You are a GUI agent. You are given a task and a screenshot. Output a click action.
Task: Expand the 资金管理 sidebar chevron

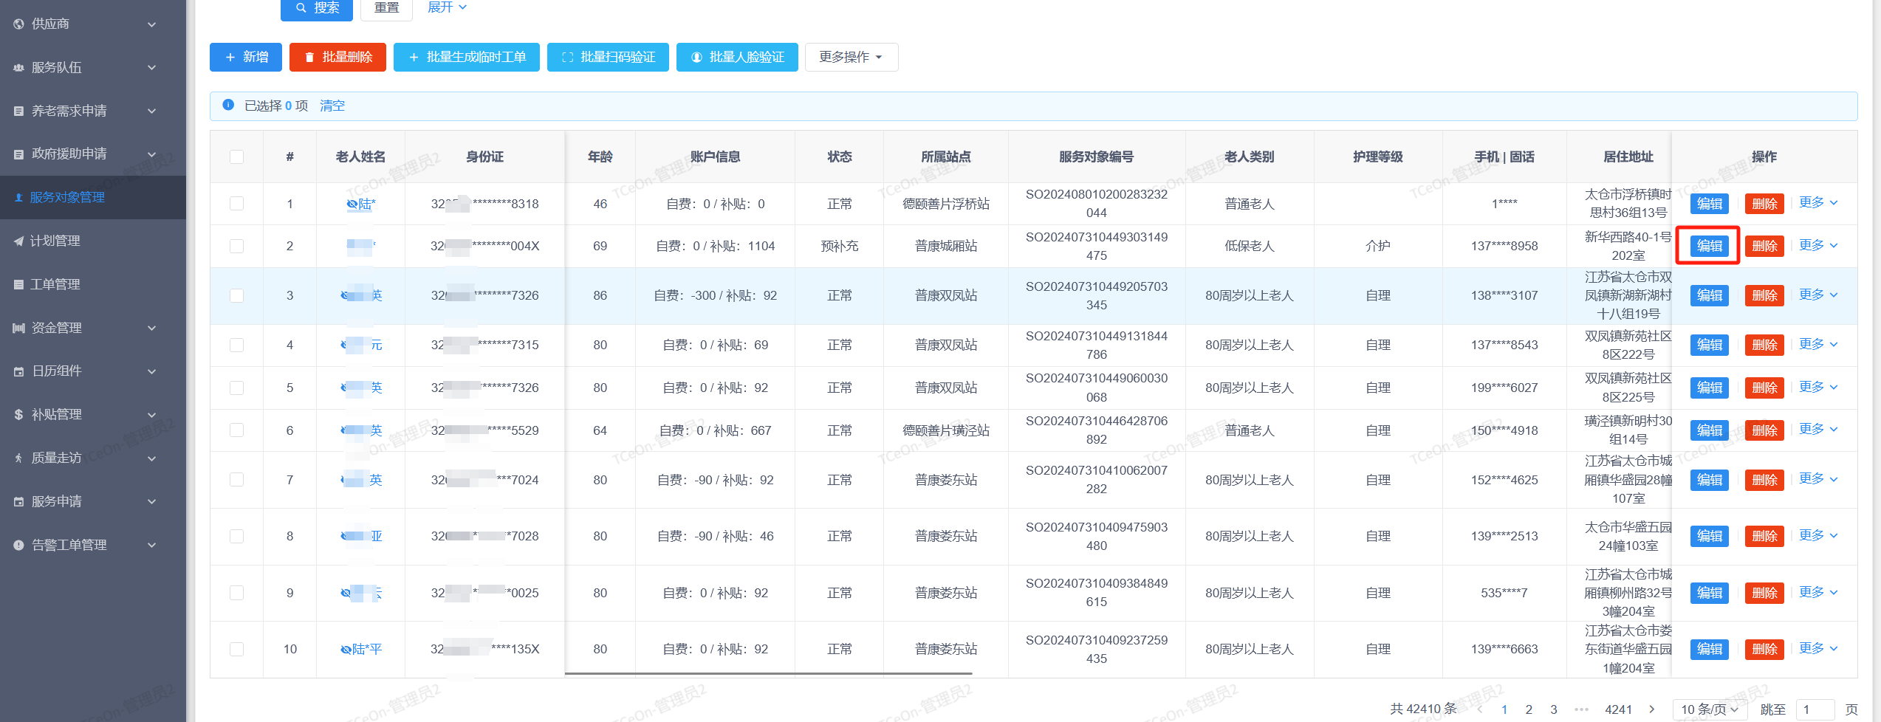coord(151,328)
